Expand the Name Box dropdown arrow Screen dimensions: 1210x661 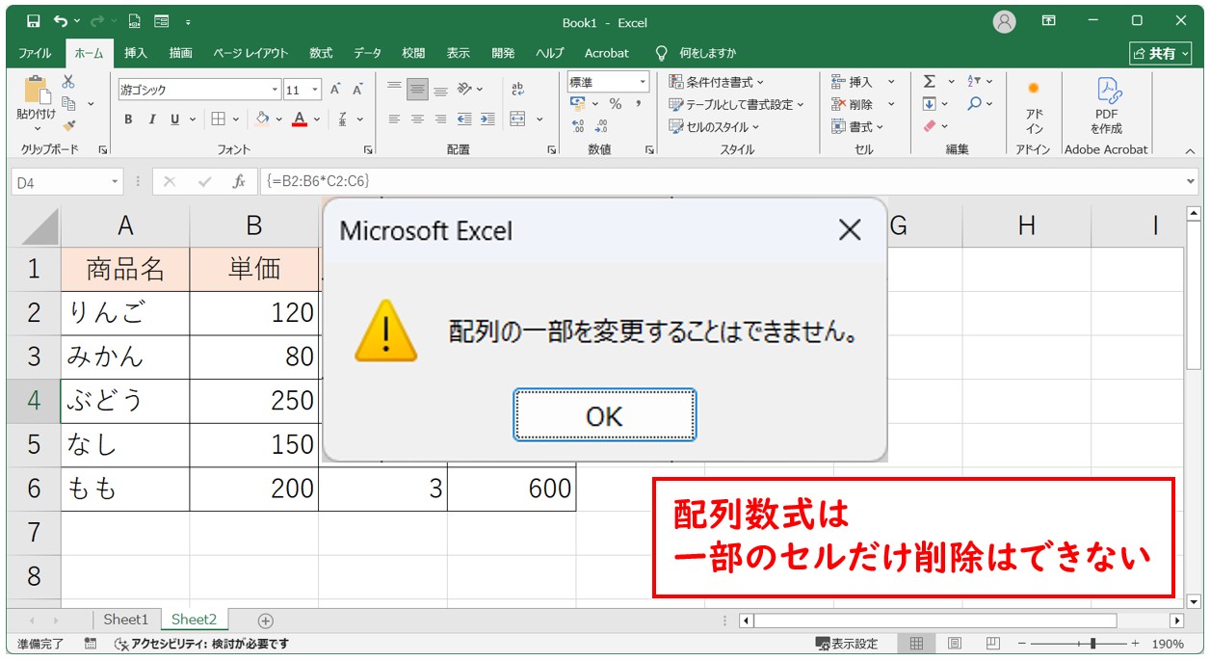coord(116,181)
